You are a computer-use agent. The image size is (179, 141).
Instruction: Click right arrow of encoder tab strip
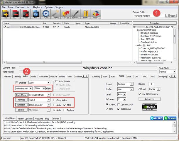(175, 76)
